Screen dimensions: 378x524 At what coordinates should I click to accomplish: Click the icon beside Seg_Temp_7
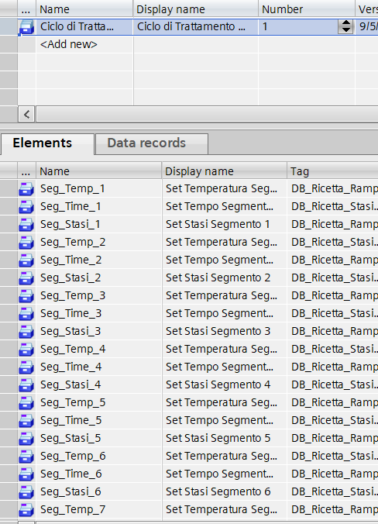click(26, 509)
